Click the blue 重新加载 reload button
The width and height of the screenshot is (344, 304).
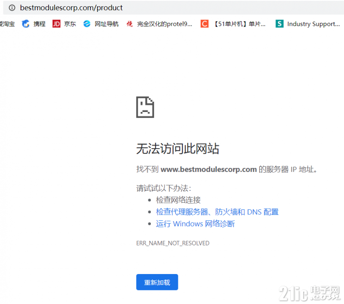point(157,282)
